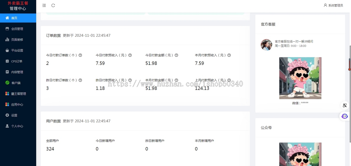Click the home icon beside 首页

point(7,18)
